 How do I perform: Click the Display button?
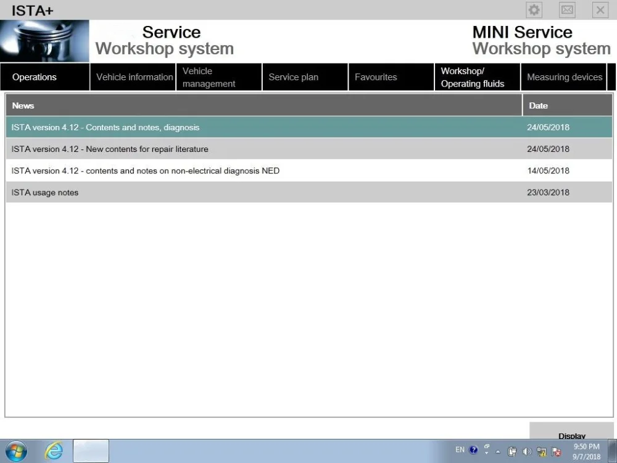[x=572, y=431]
